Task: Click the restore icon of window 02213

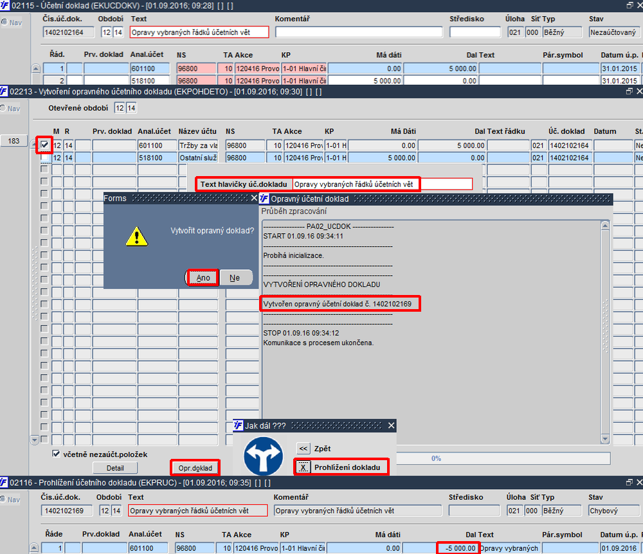Action: pos(629,91)
